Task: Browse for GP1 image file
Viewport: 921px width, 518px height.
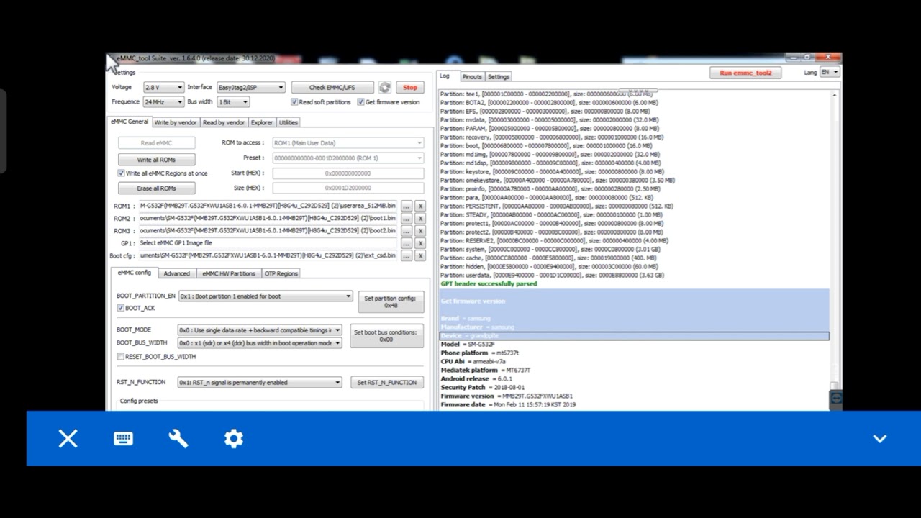Action: click(x=407, y=244)
